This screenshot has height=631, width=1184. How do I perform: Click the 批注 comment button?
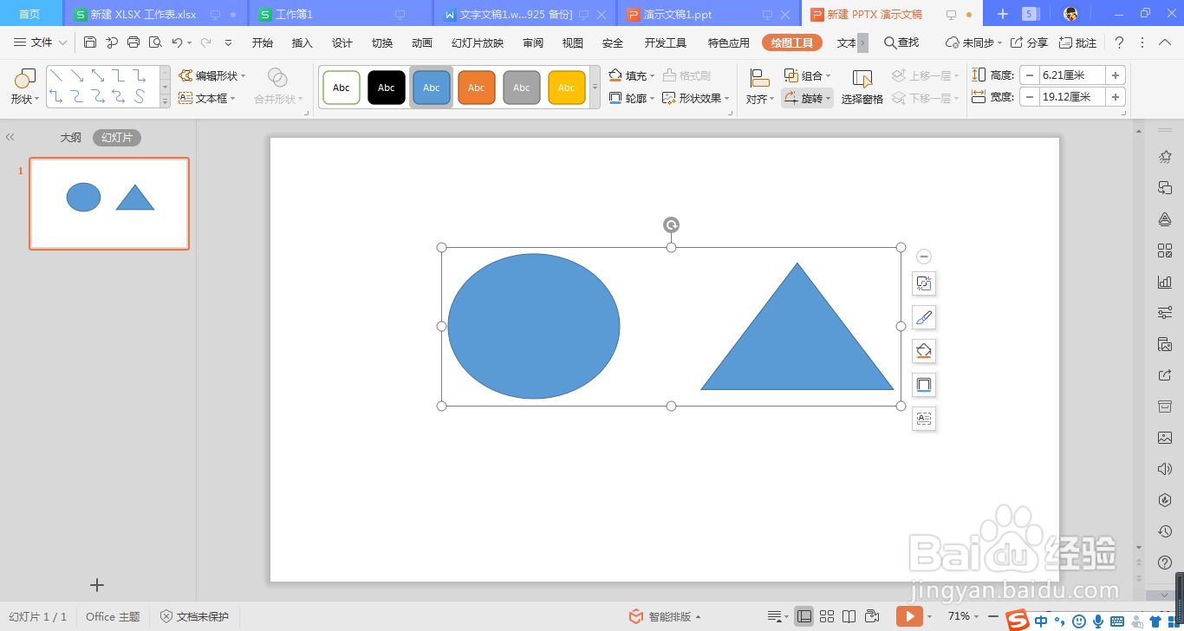point(1078,42)
